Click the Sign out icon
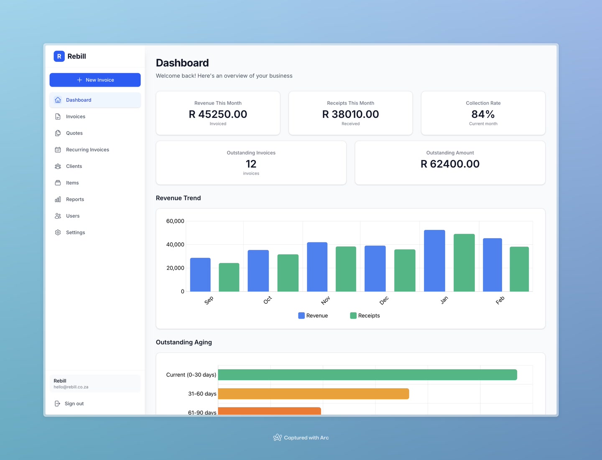This screenshot has height=460, width=602. pos(58,403)
